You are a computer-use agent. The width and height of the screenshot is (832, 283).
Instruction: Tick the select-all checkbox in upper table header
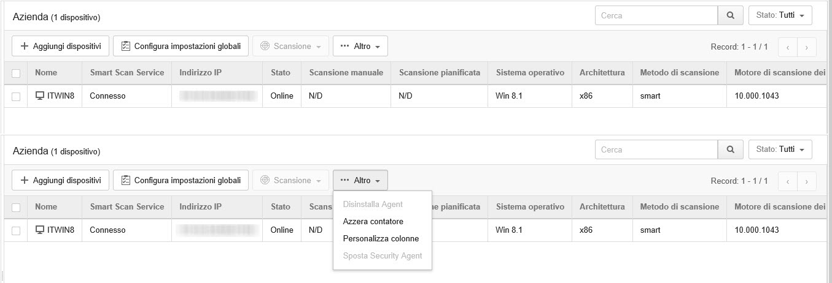[16, 73]
